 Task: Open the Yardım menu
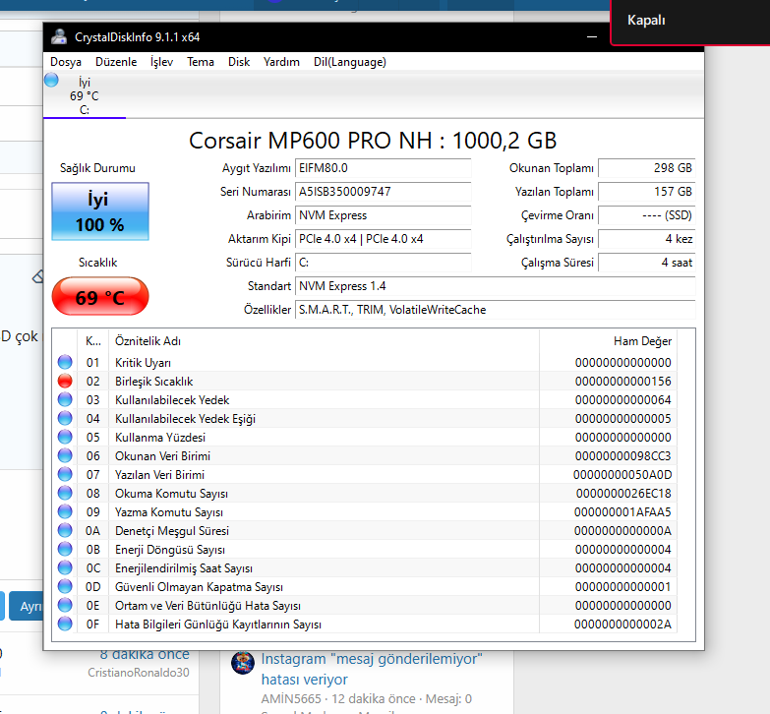pos(281,62)
